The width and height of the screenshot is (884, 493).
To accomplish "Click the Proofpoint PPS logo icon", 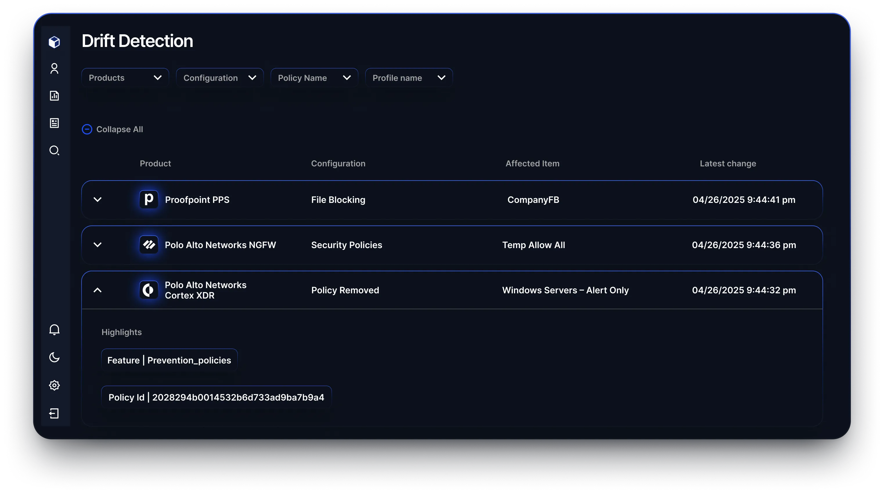I will click(149, 199).
